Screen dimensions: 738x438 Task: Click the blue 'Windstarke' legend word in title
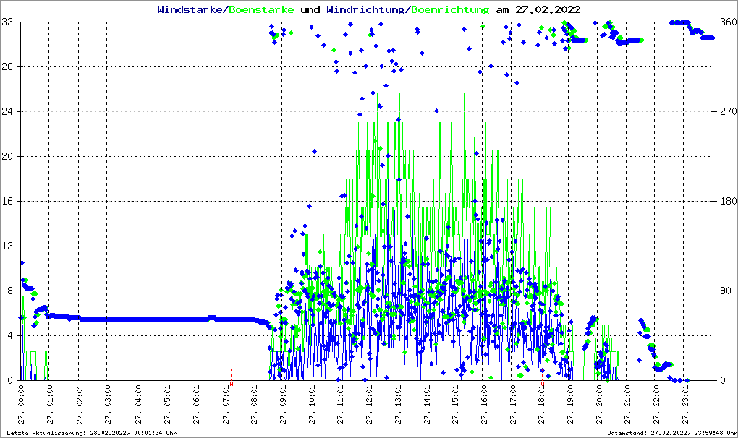click(x=191, y=9)
